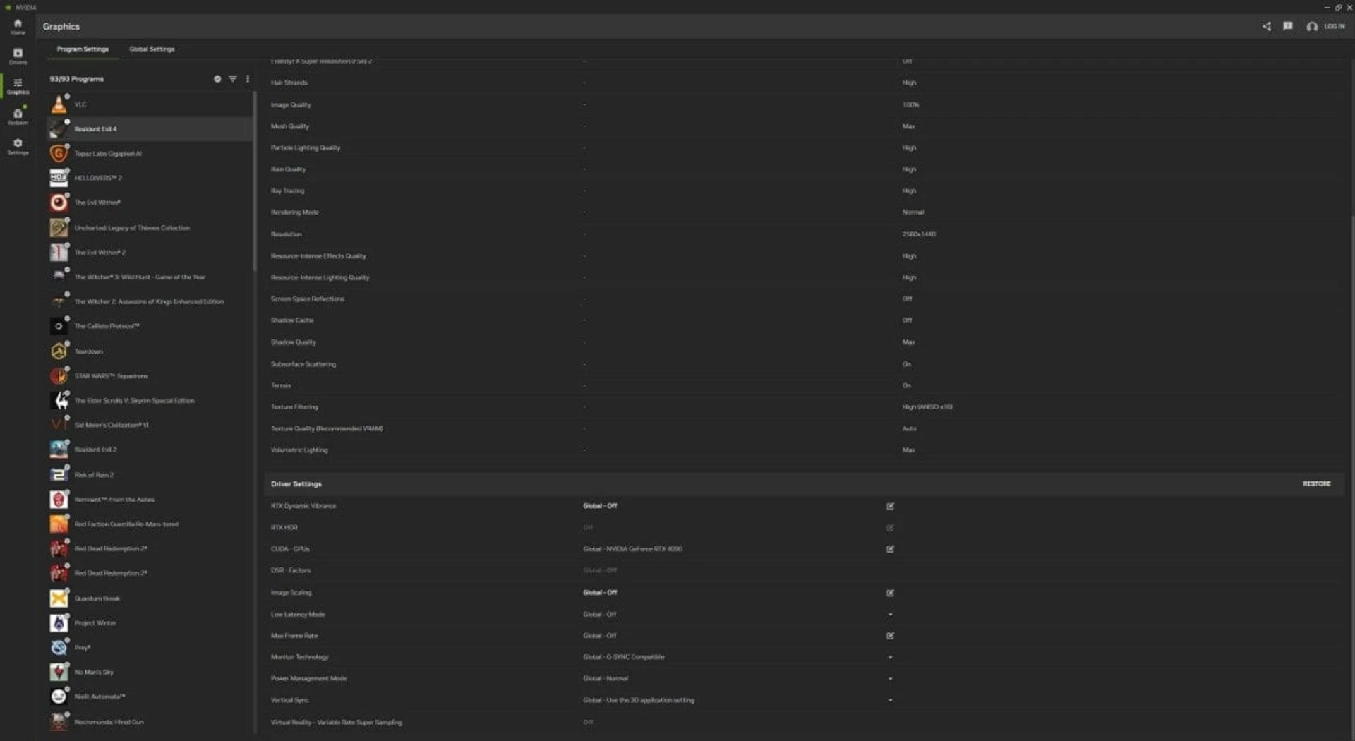Image resolution: width=1355 pixels, height=741 pixels.
Task: Select the Quantum Break program icon
Action: [59, 598]
